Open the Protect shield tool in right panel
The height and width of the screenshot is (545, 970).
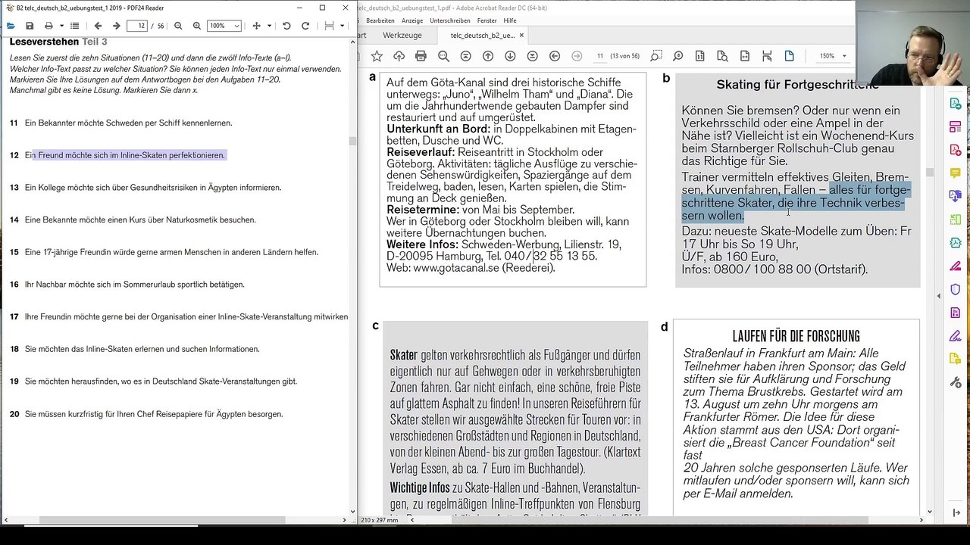click(x=955, y=289)
